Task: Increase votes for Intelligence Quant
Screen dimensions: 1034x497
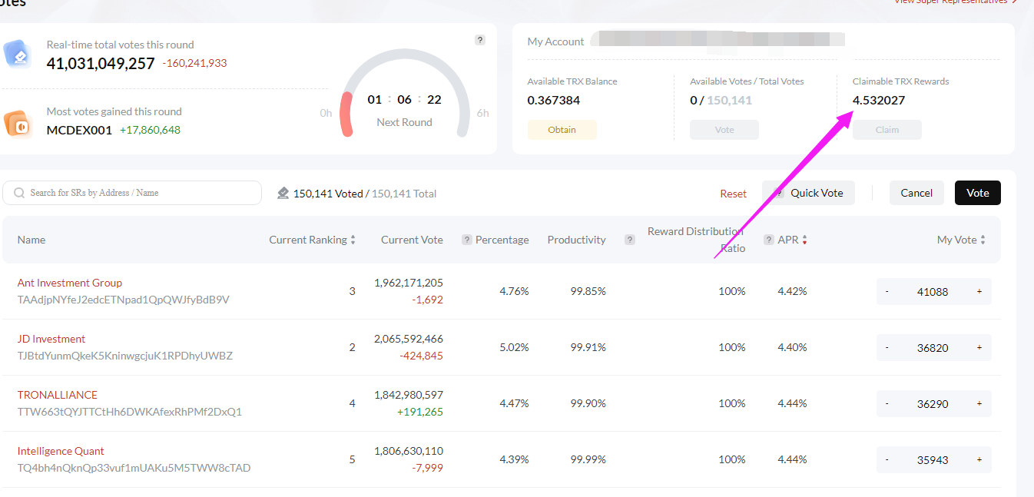Action: pyautogui.click(x=979, y=459)
